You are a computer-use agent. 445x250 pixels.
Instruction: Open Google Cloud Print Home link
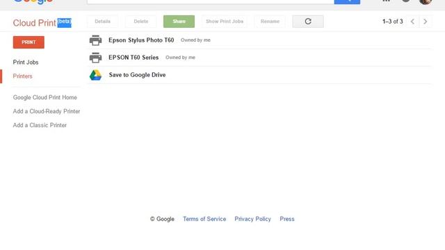[44, 97]
